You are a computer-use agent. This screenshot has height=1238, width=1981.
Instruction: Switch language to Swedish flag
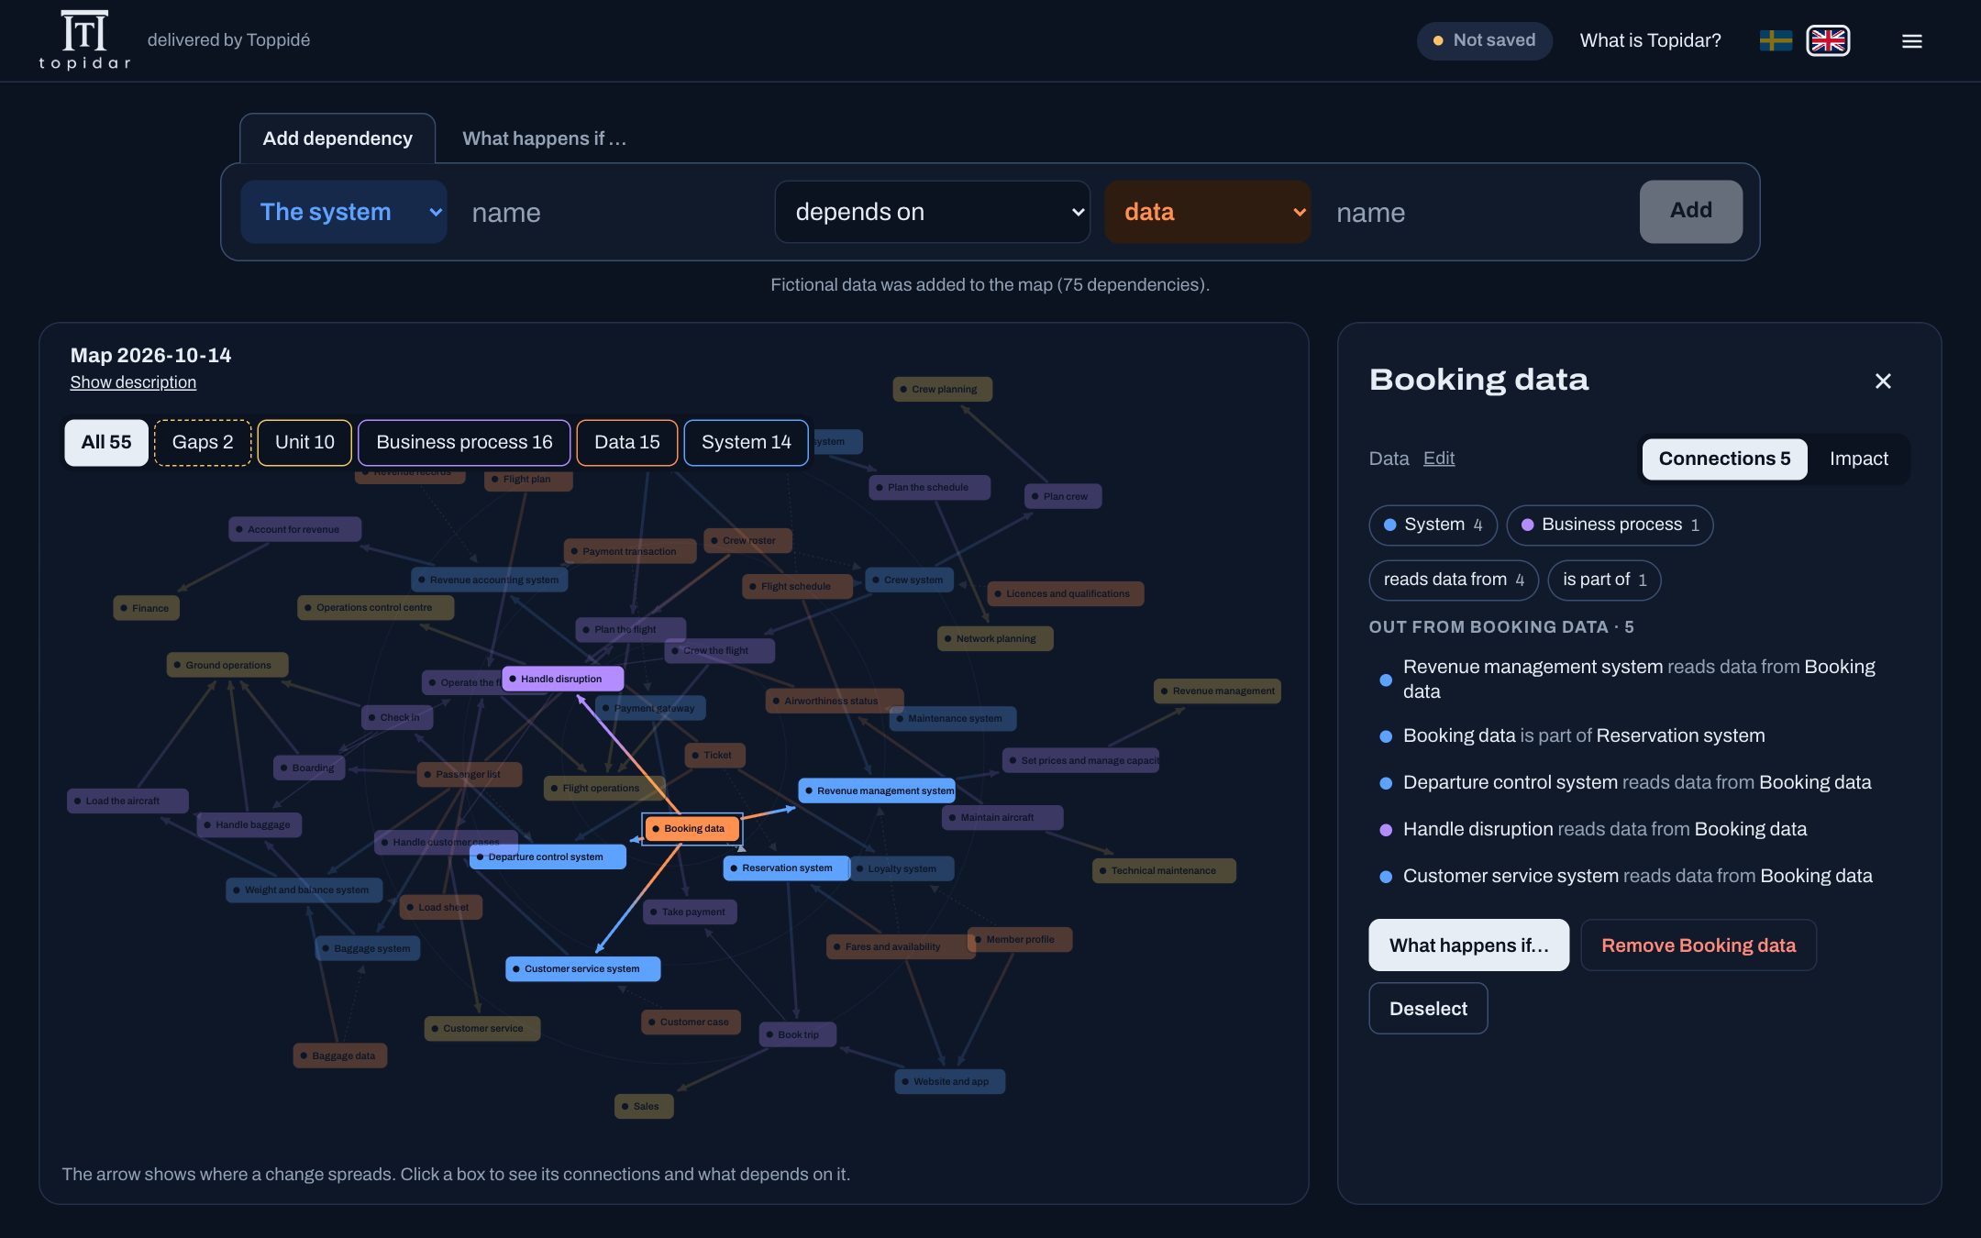[x=1776, y=40]
